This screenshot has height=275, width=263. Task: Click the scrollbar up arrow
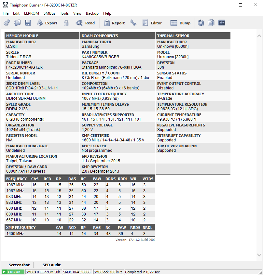click(259, 36)
